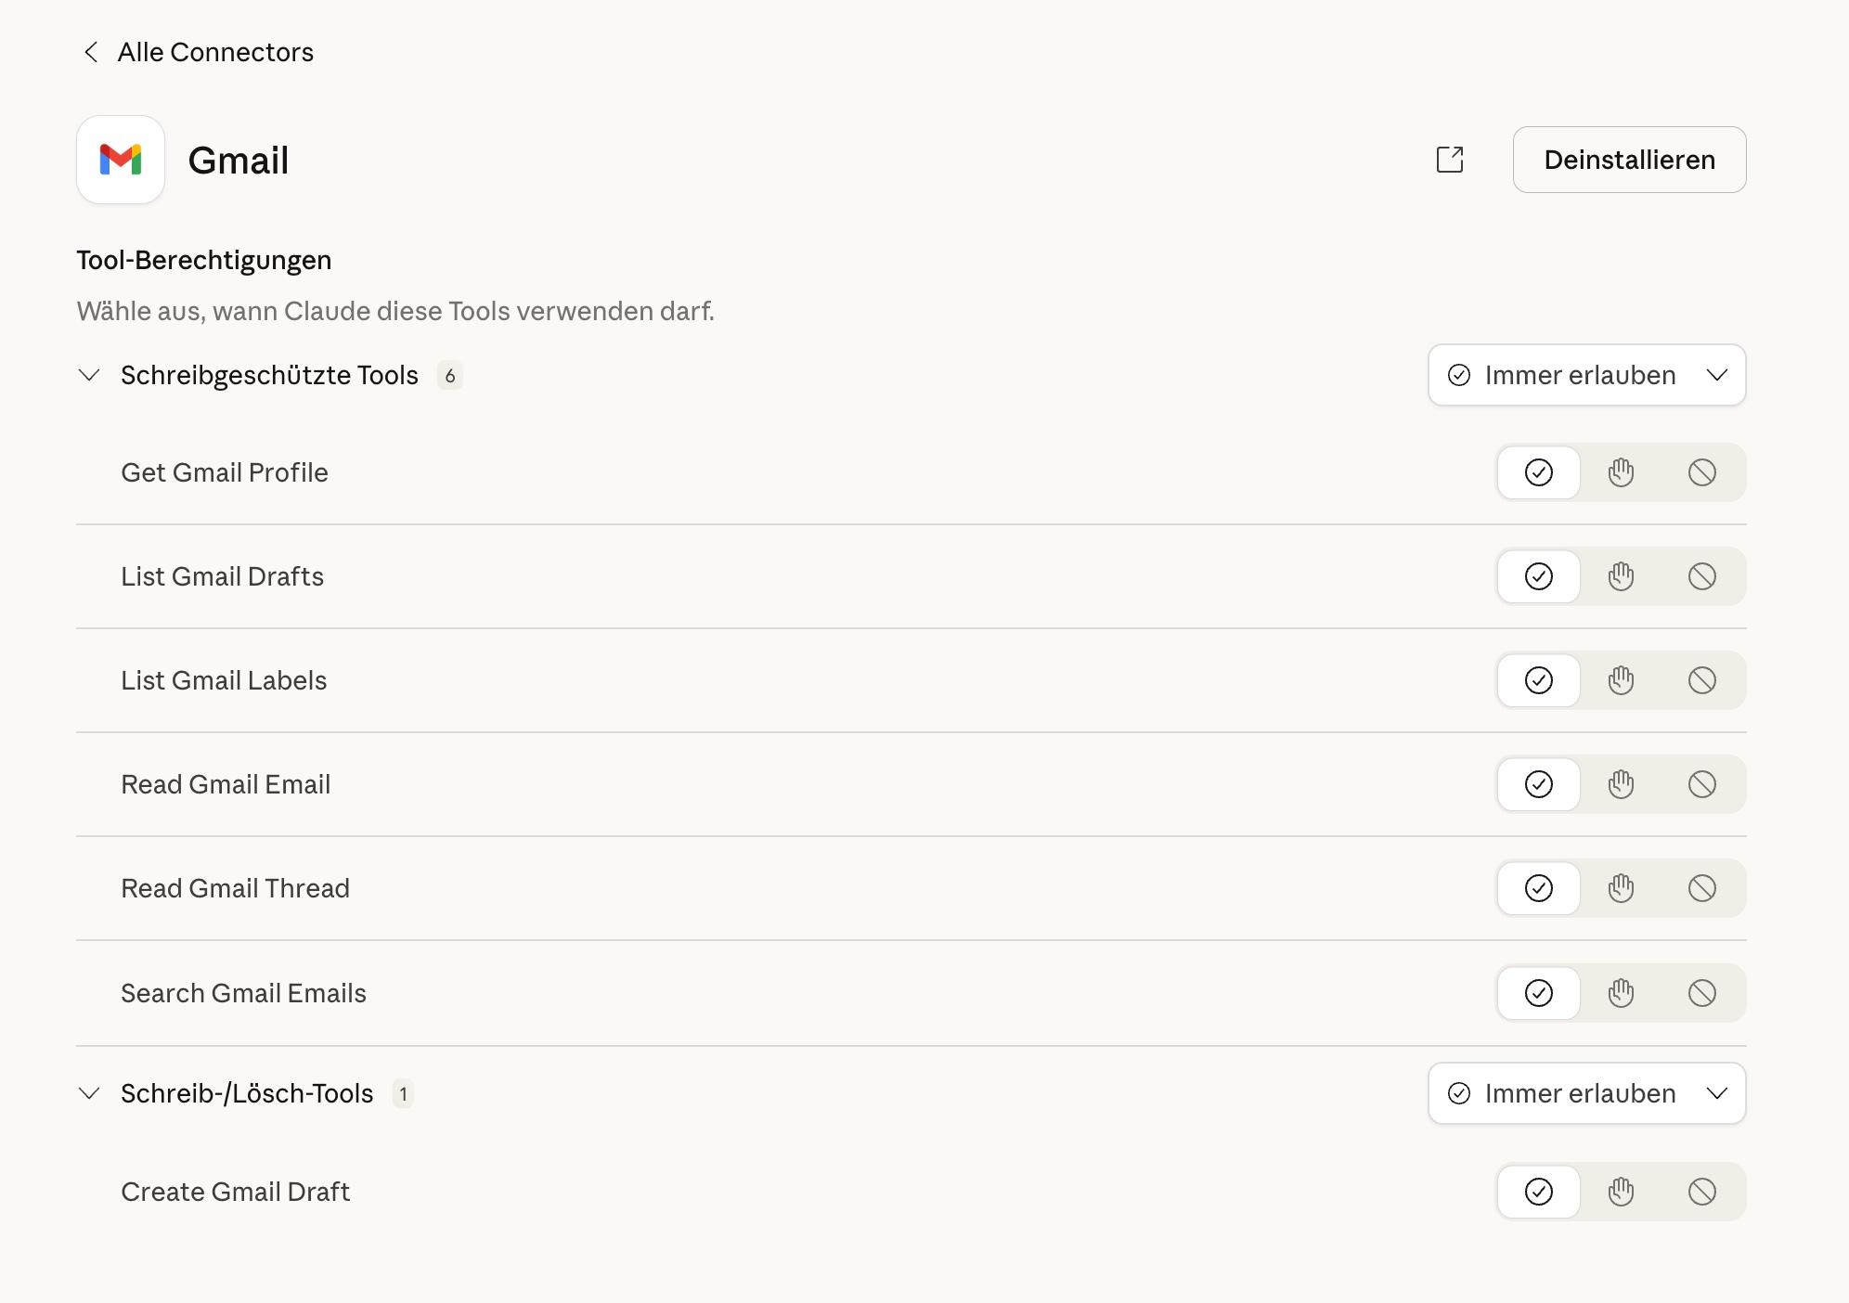
Task: Open Schreib-/Lösch-Tools permission dropdown
Action: point(1586,1093)
